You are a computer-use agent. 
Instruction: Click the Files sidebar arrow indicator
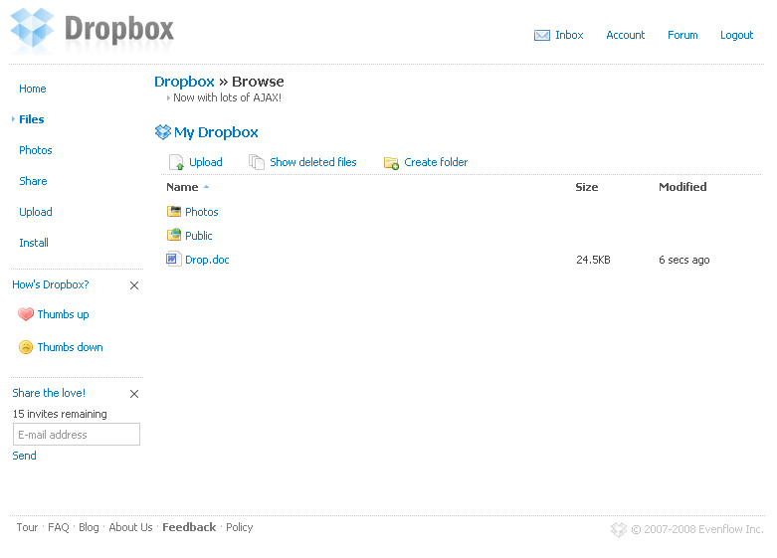[13, 119]
